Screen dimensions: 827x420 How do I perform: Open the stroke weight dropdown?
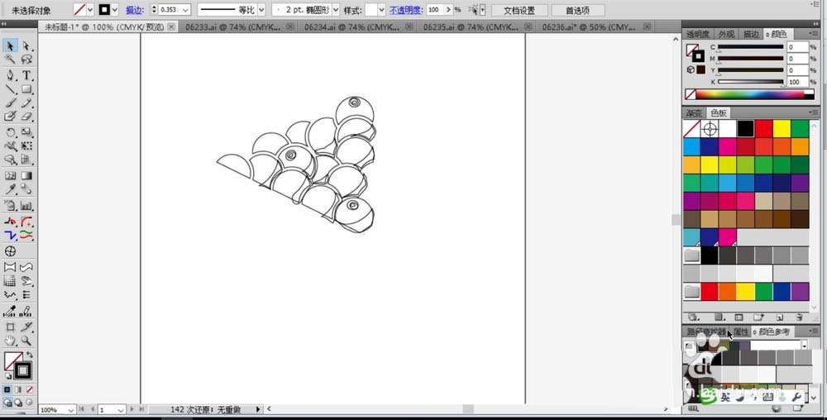tap(185, 10)
